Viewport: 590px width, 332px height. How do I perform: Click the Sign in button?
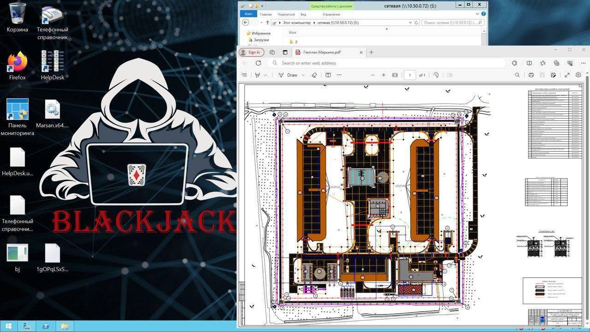tap(251, 52)
